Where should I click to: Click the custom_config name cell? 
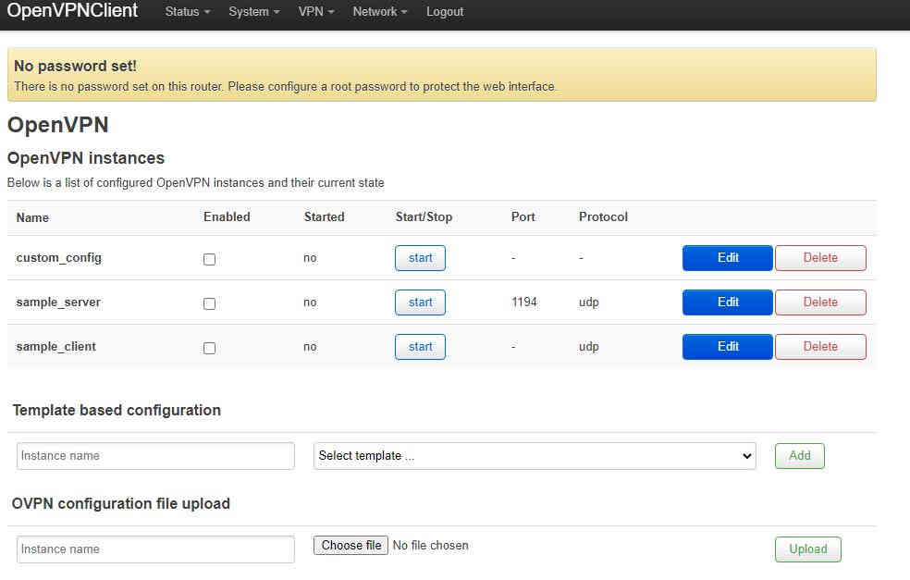58,258
